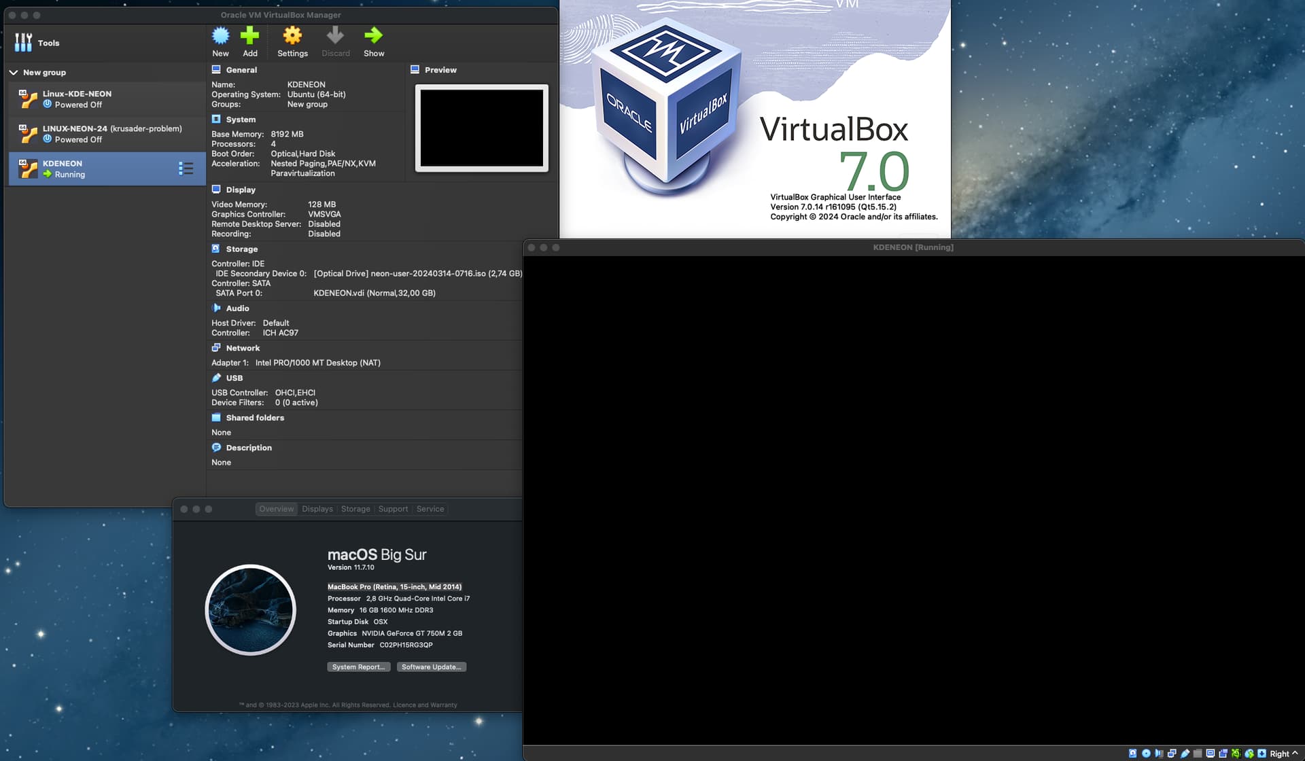The image size is (1305, 761).
Task: Click the Software Update button
Action: tap(431, 667)
